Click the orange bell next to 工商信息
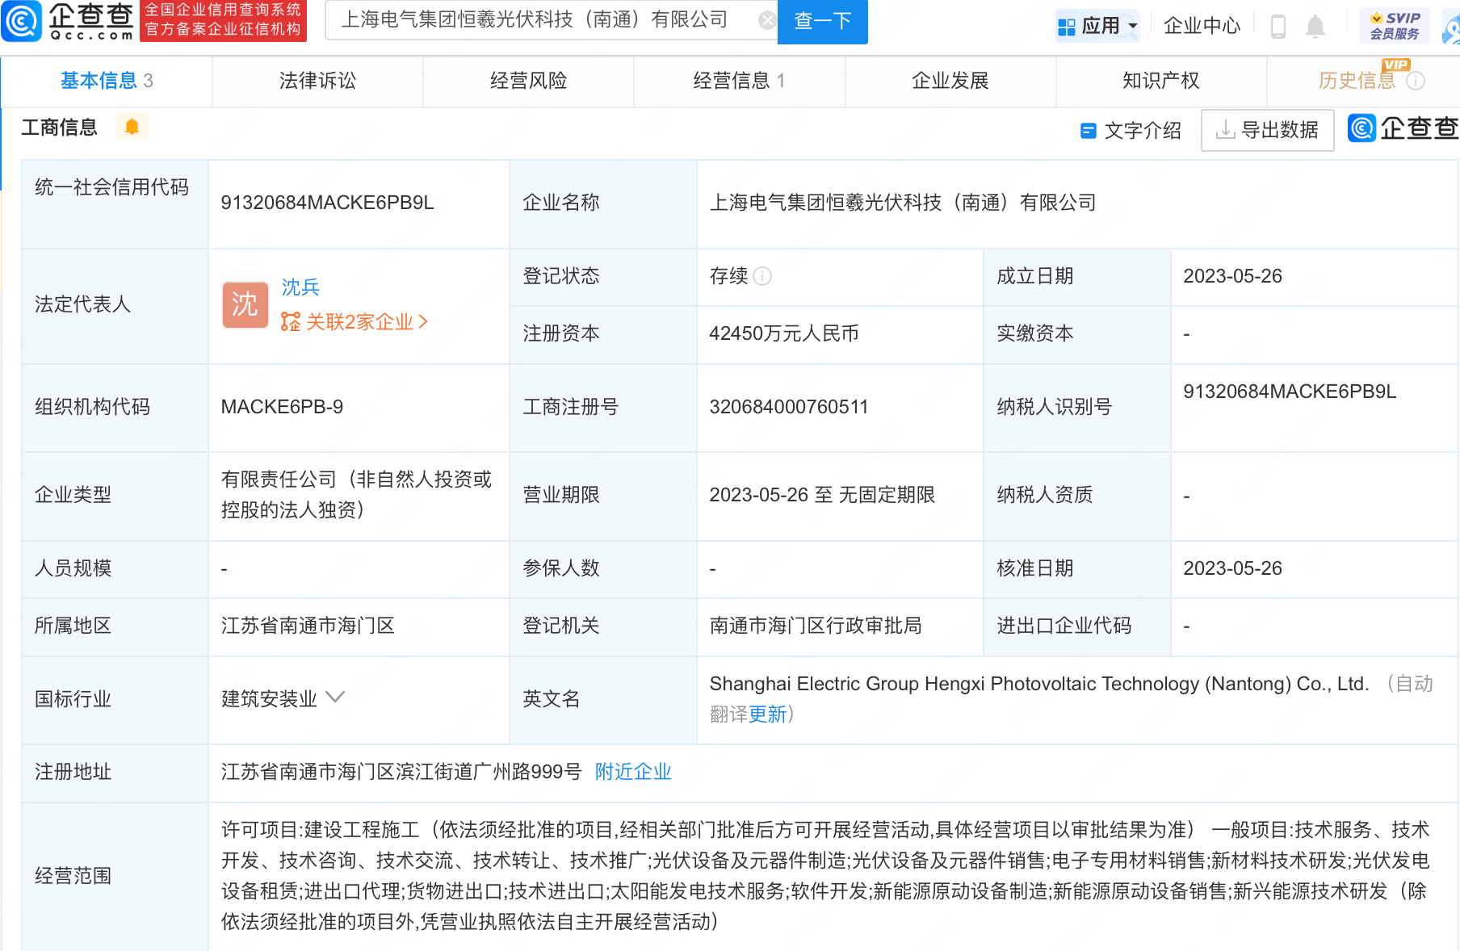 (x=132, y=127)
